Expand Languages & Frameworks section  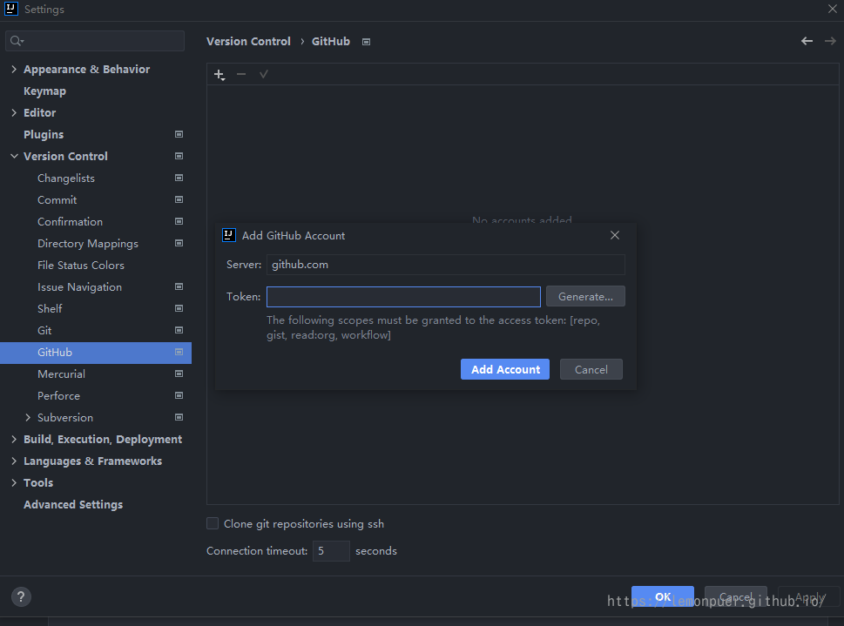[x=14, y=461]
